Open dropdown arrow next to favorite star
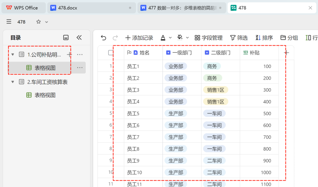The height and width of the screenshot is (187, 318). (47, 22)
